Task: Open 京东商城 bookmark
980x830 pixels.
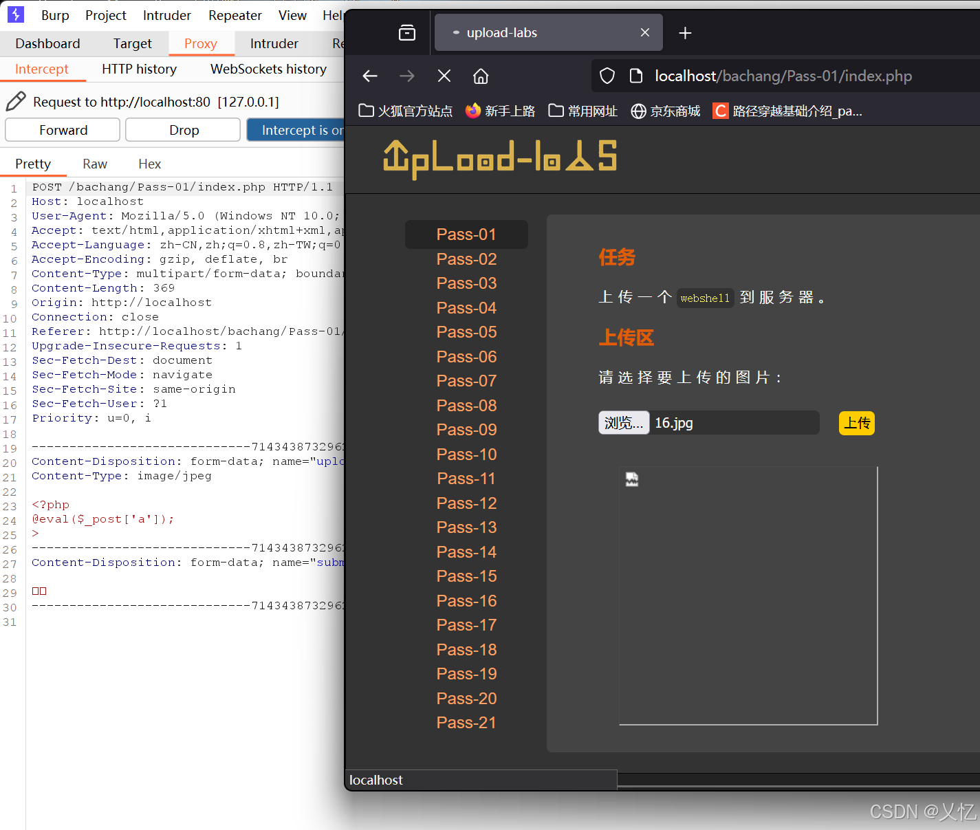Action: click(x=666, y=111)
